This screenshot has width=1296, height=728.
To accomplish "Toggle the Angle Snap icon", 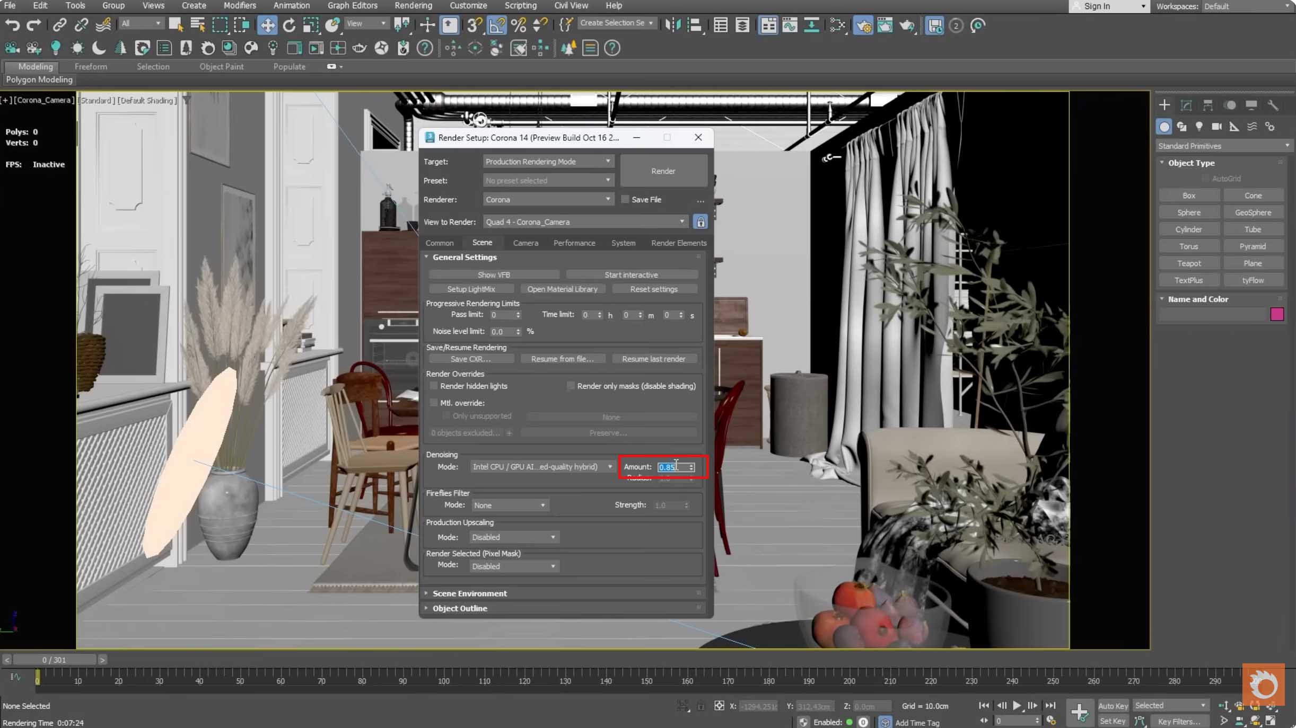I will pyautogui.click(x=497, y=25).
